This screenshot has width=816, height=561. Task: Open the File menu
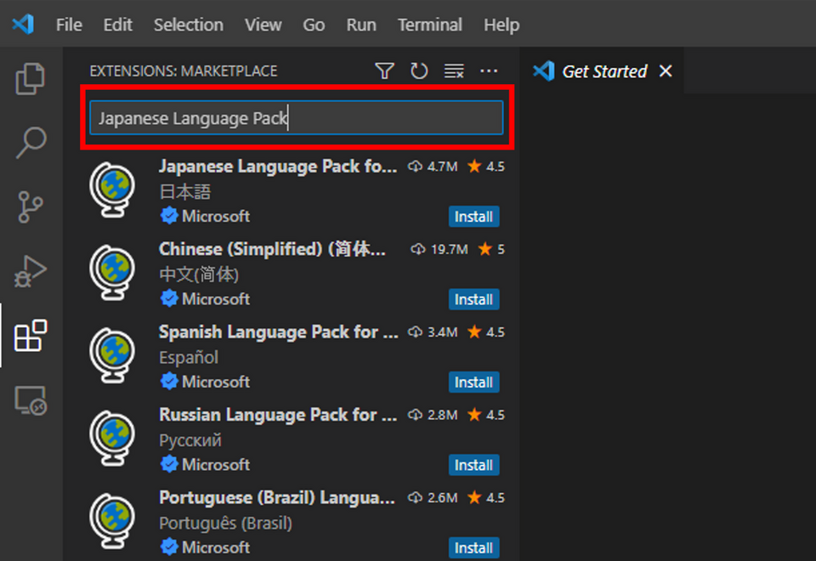click(x=69, y=25)
